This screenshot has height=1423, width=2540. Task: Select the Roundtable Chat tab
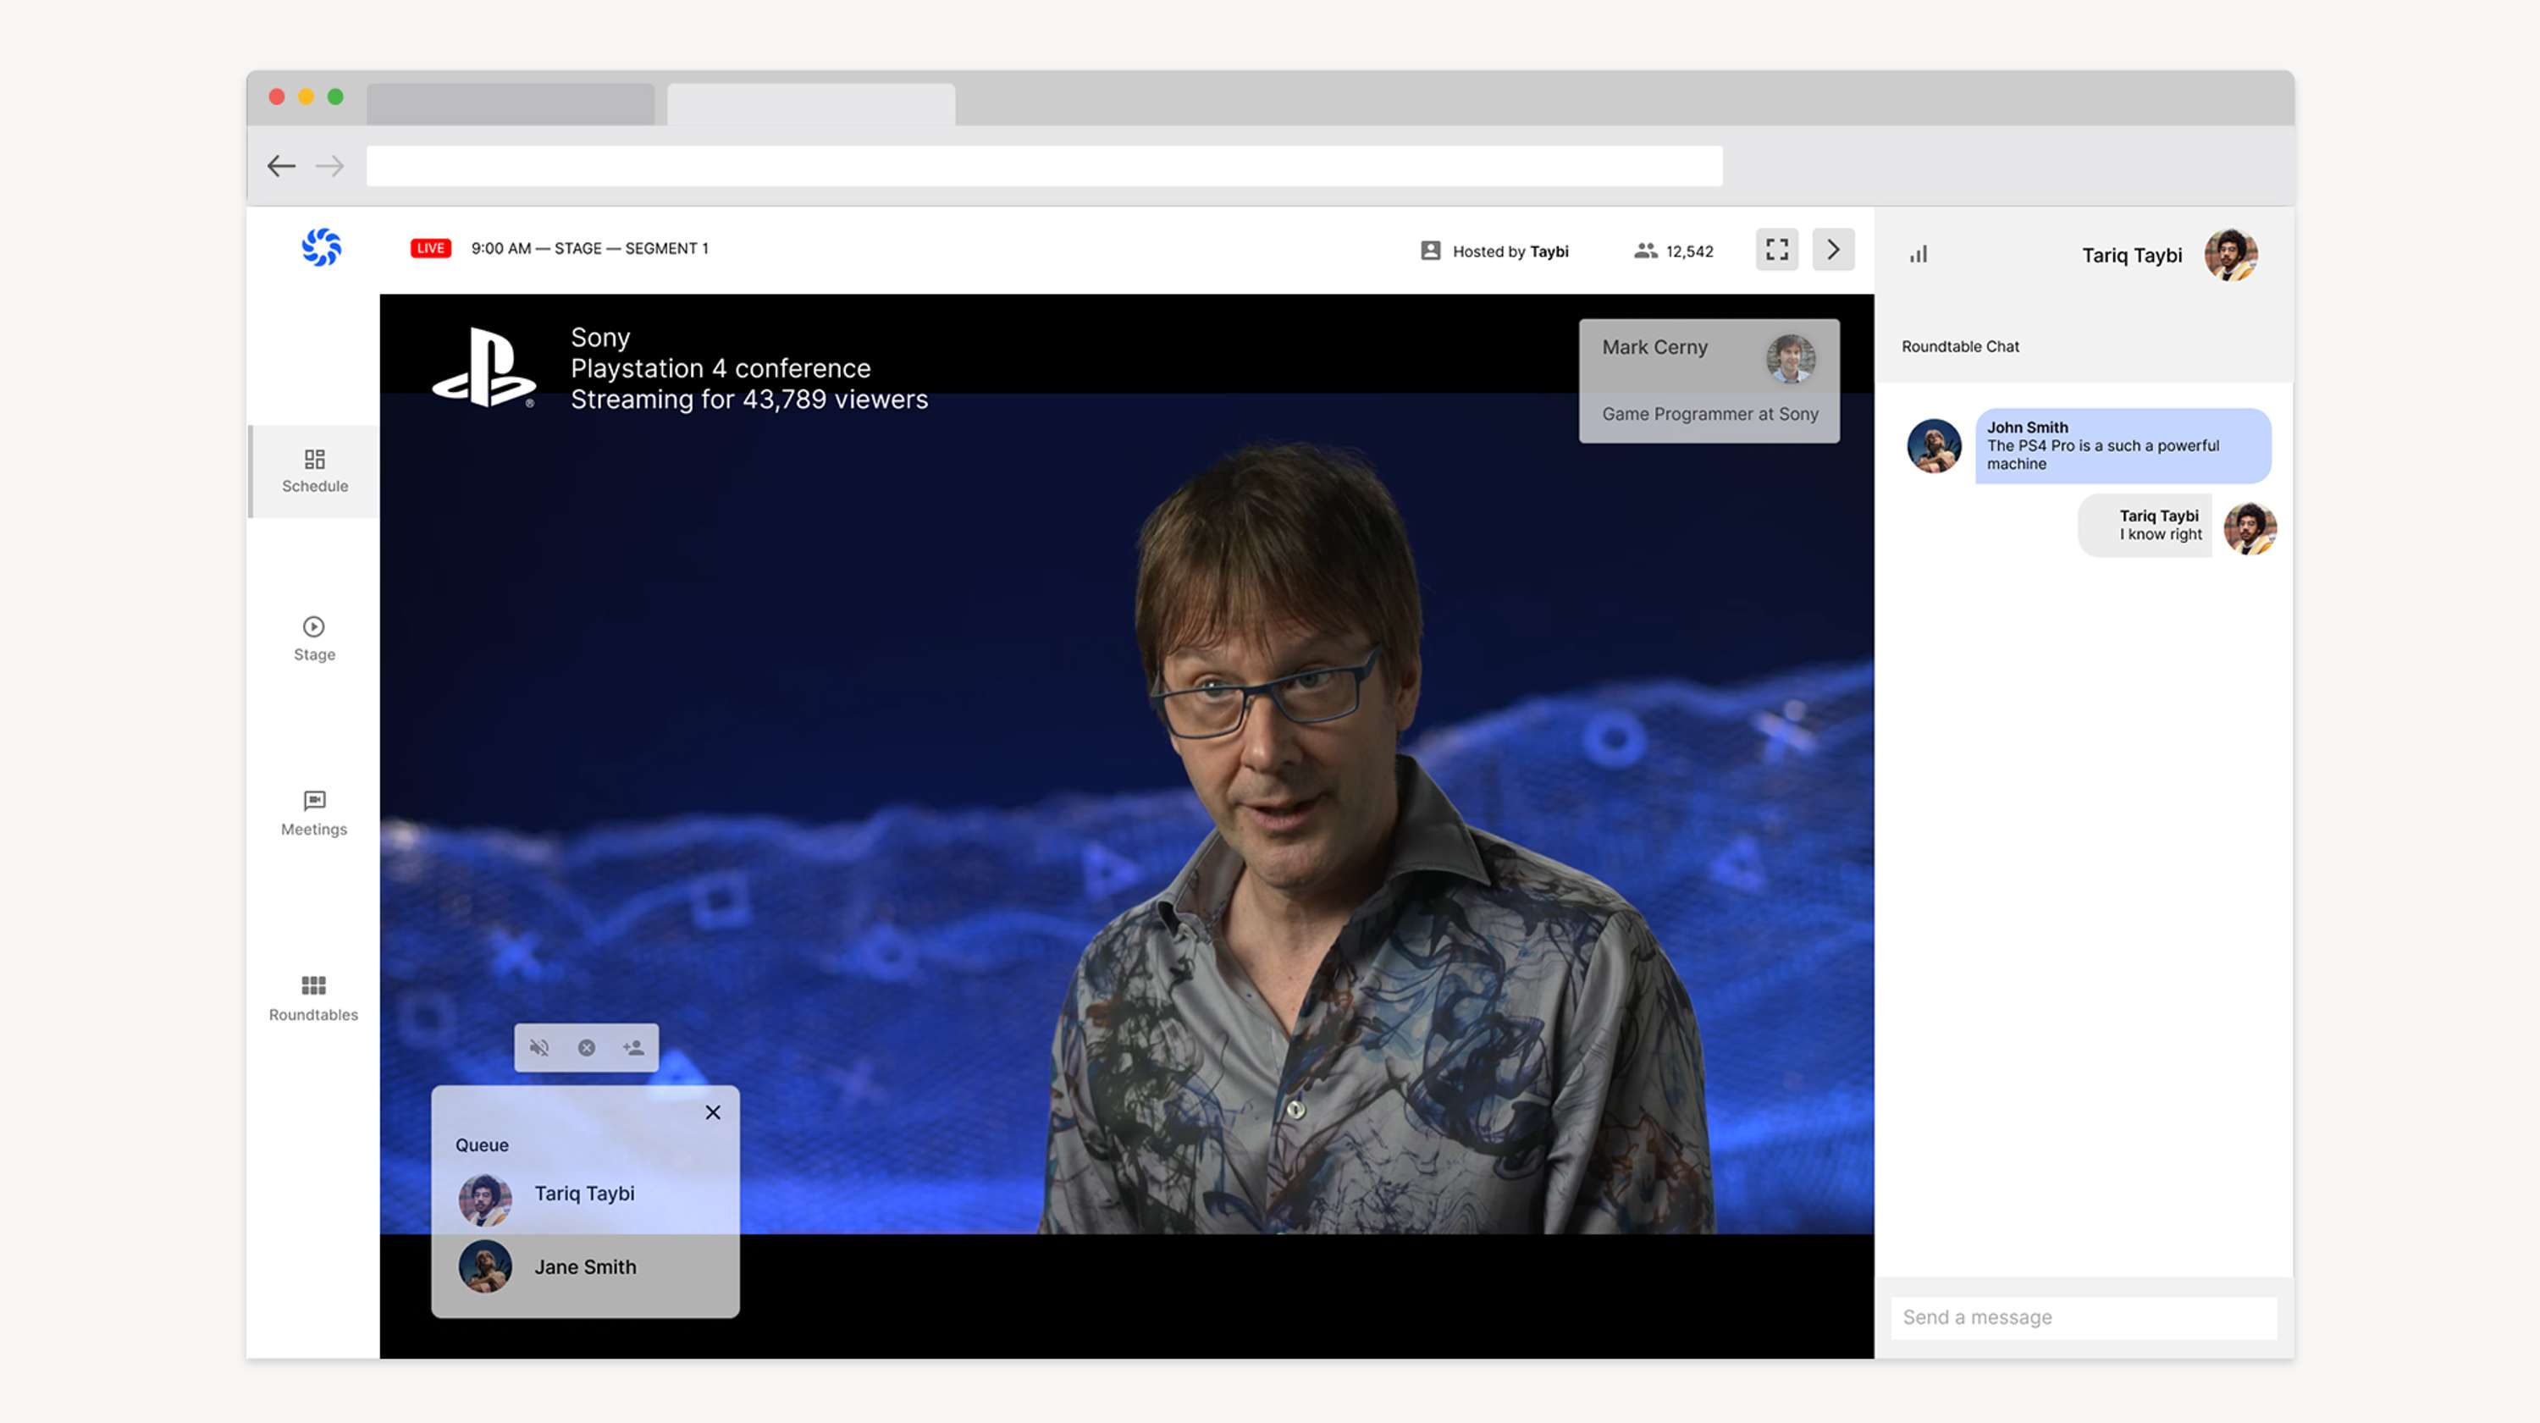[1960, 347]
